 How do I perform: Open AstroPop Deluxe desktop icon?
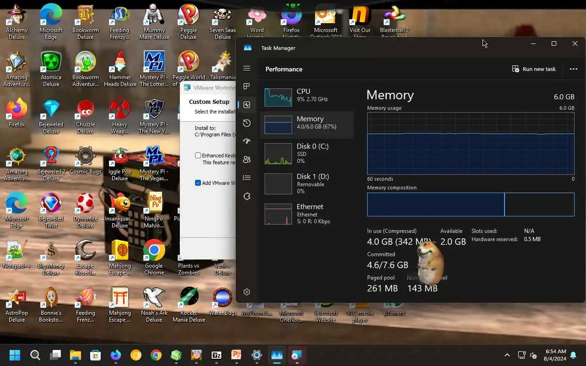(x=16, y=305)
